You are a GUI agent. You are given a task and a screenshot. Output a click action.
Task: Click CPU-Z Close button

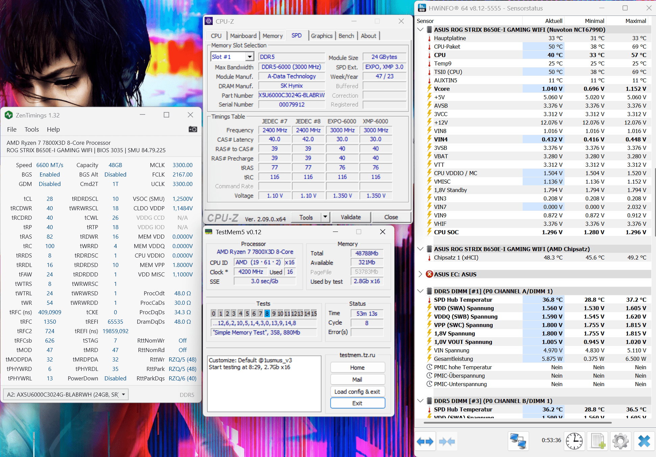[391, 217]
